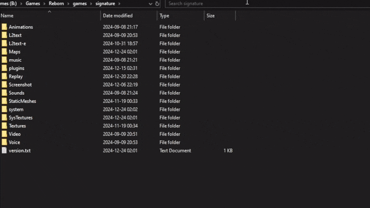The image size is (370, 208).
Task: Click date 2024-10-31 18:57 cell
Action: (120, 43)
